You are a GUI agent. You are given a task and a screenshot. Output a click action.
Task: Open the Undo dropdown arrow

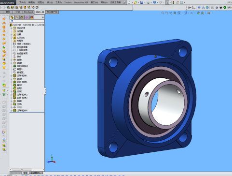(x=157, y=2)
